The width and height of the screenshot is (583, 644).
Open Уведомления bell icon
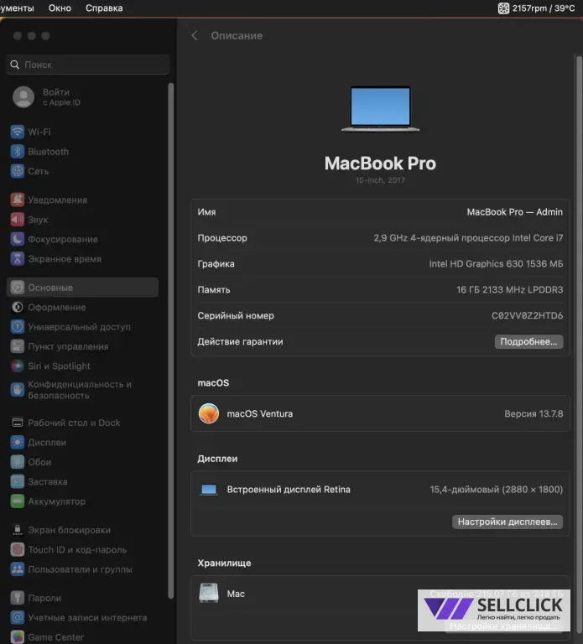click(x=18, y=200)
